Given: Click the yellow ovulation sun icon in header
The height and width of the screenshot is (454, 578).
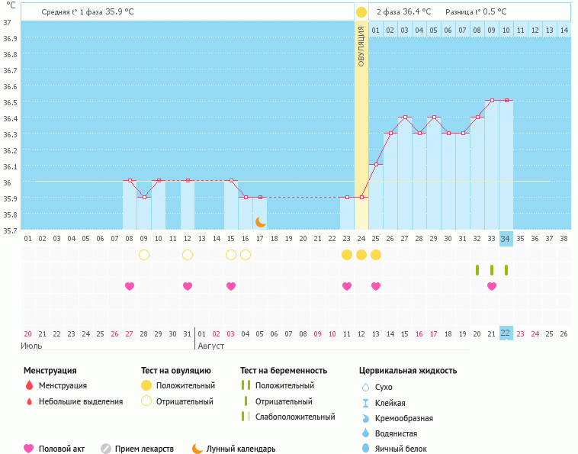Looking at the screenshot, I should 361,11.
